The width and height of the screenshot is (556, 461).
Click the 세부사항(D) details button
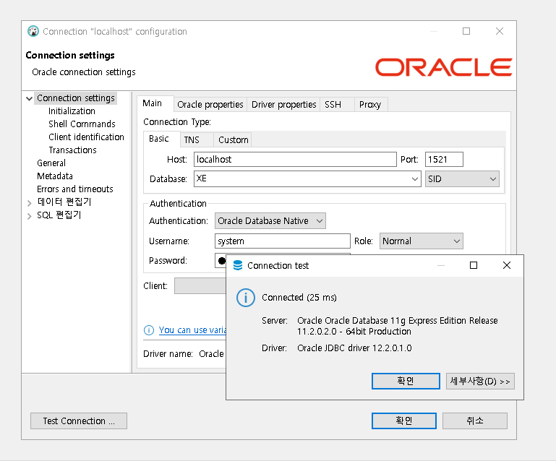[480, 381]
